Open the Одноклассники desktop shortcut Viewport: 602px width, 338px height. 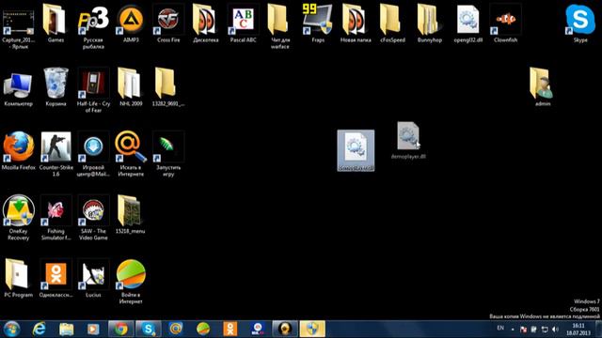tap(55, 279)
